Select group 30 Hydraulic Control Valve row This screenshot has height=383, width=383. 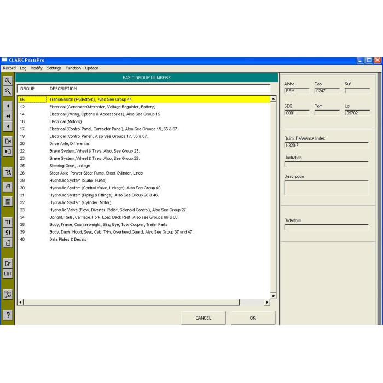pyautogui.click(x=144, y=188)
